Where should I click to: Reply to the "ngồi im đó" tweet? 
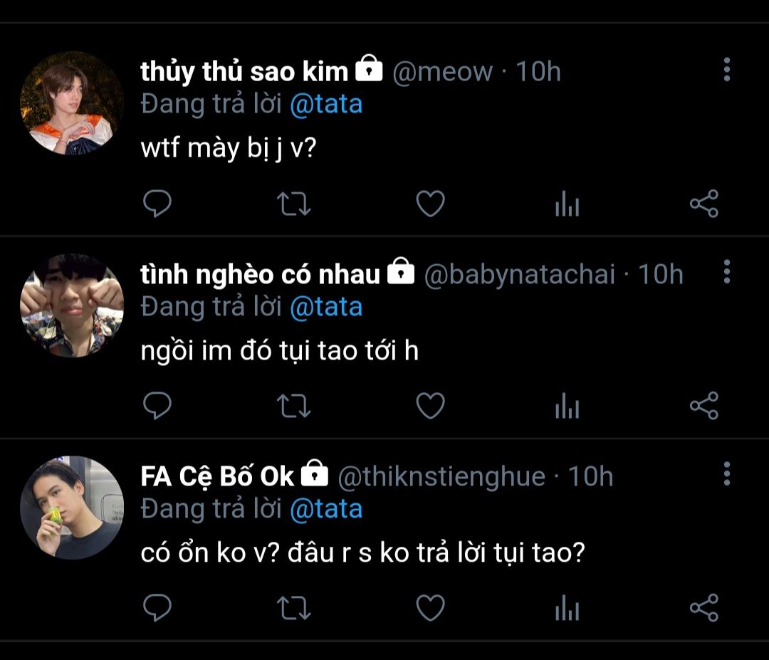pyautogui.click(x=157, y=406)
